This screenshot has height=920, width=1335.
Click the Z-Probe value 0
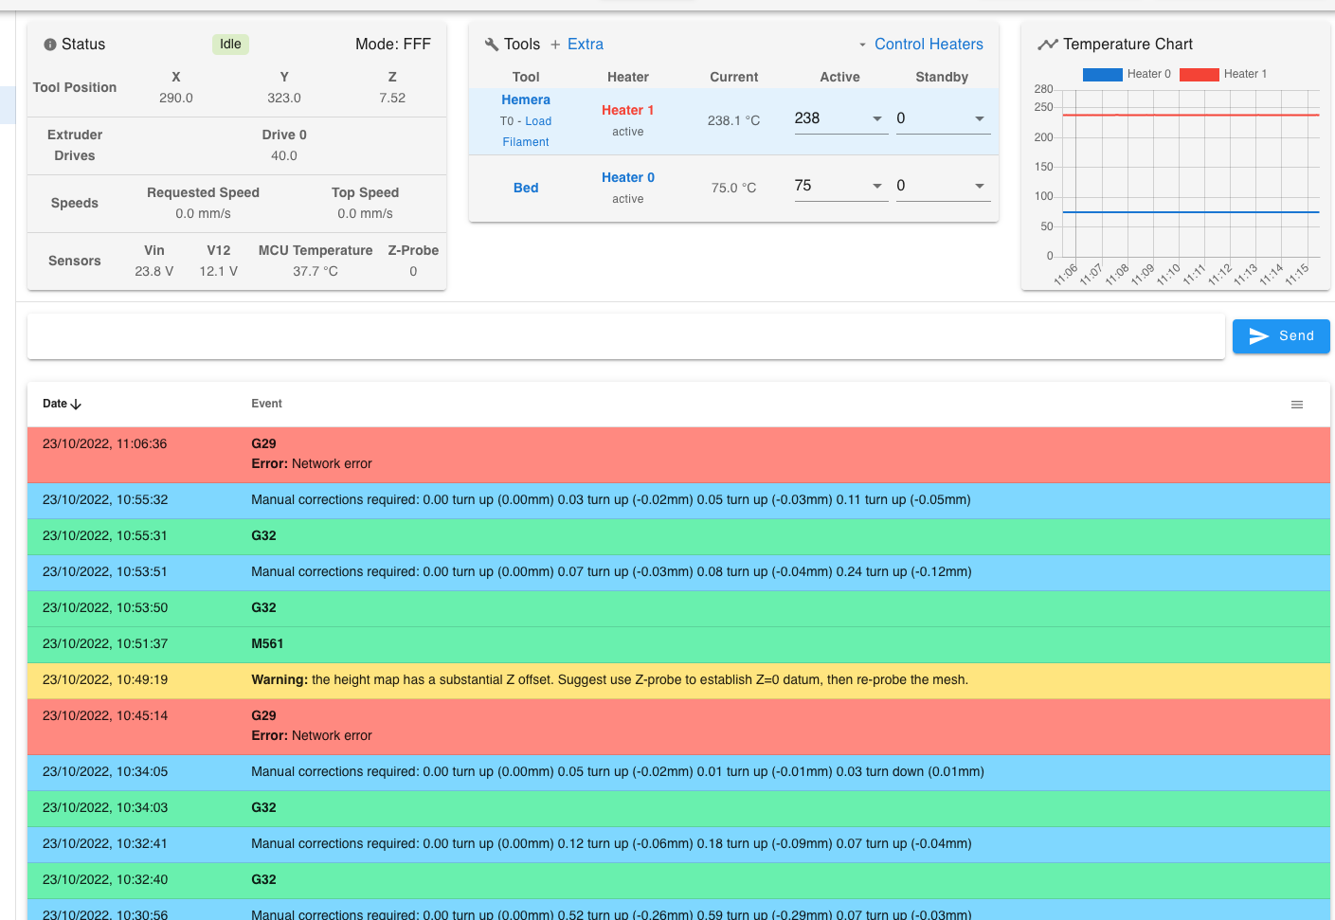click(413, 272)
